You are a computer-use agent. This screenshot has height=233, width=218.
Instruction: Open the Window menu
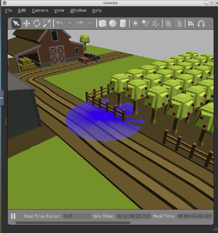click(x=78, y=10)
